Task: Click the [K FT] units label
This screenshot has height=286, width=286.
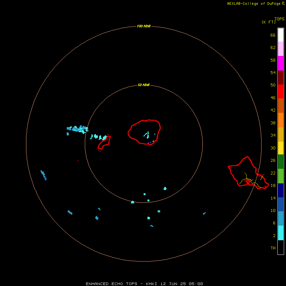Action: [269, 22]
